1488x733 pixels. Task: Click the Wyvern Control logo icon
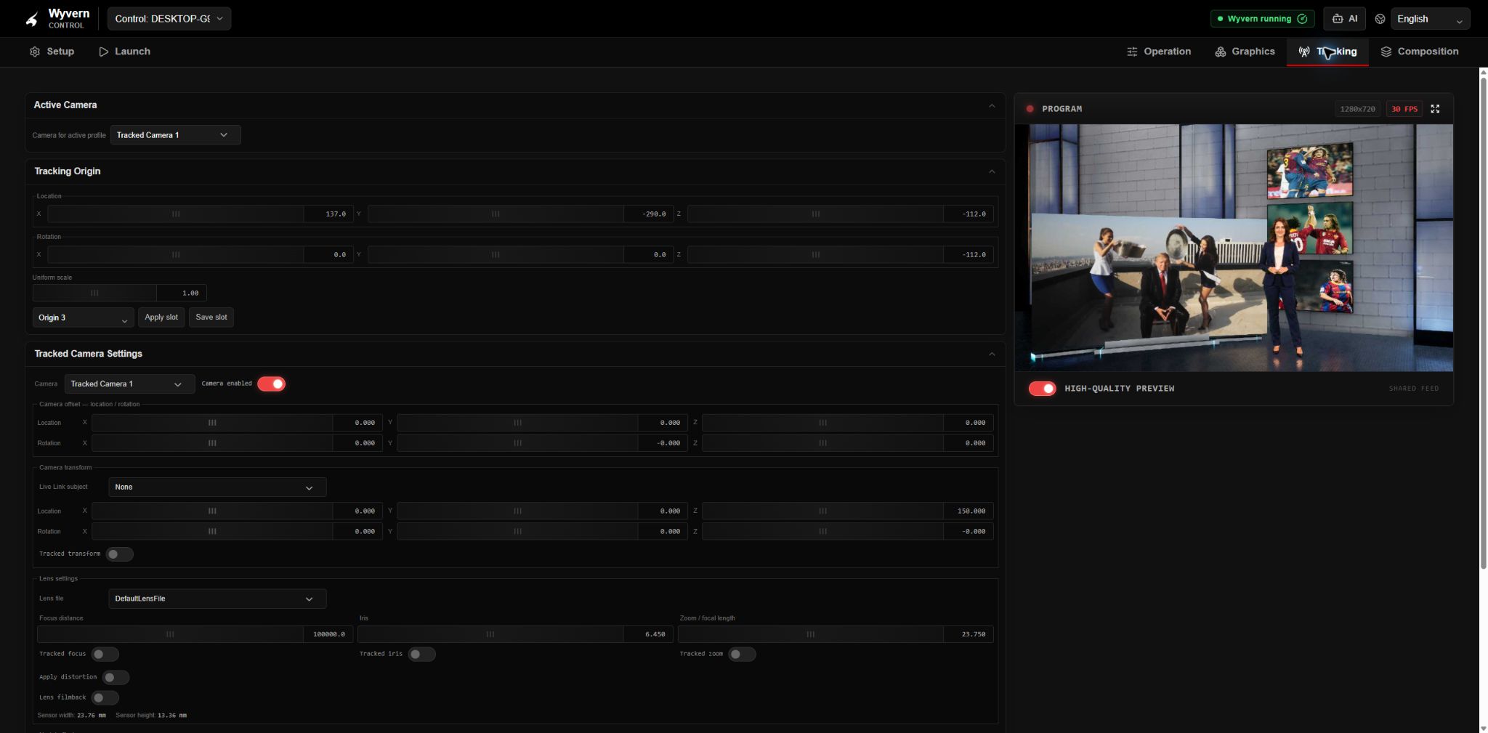pyautogui.click(x=32, y=19)
